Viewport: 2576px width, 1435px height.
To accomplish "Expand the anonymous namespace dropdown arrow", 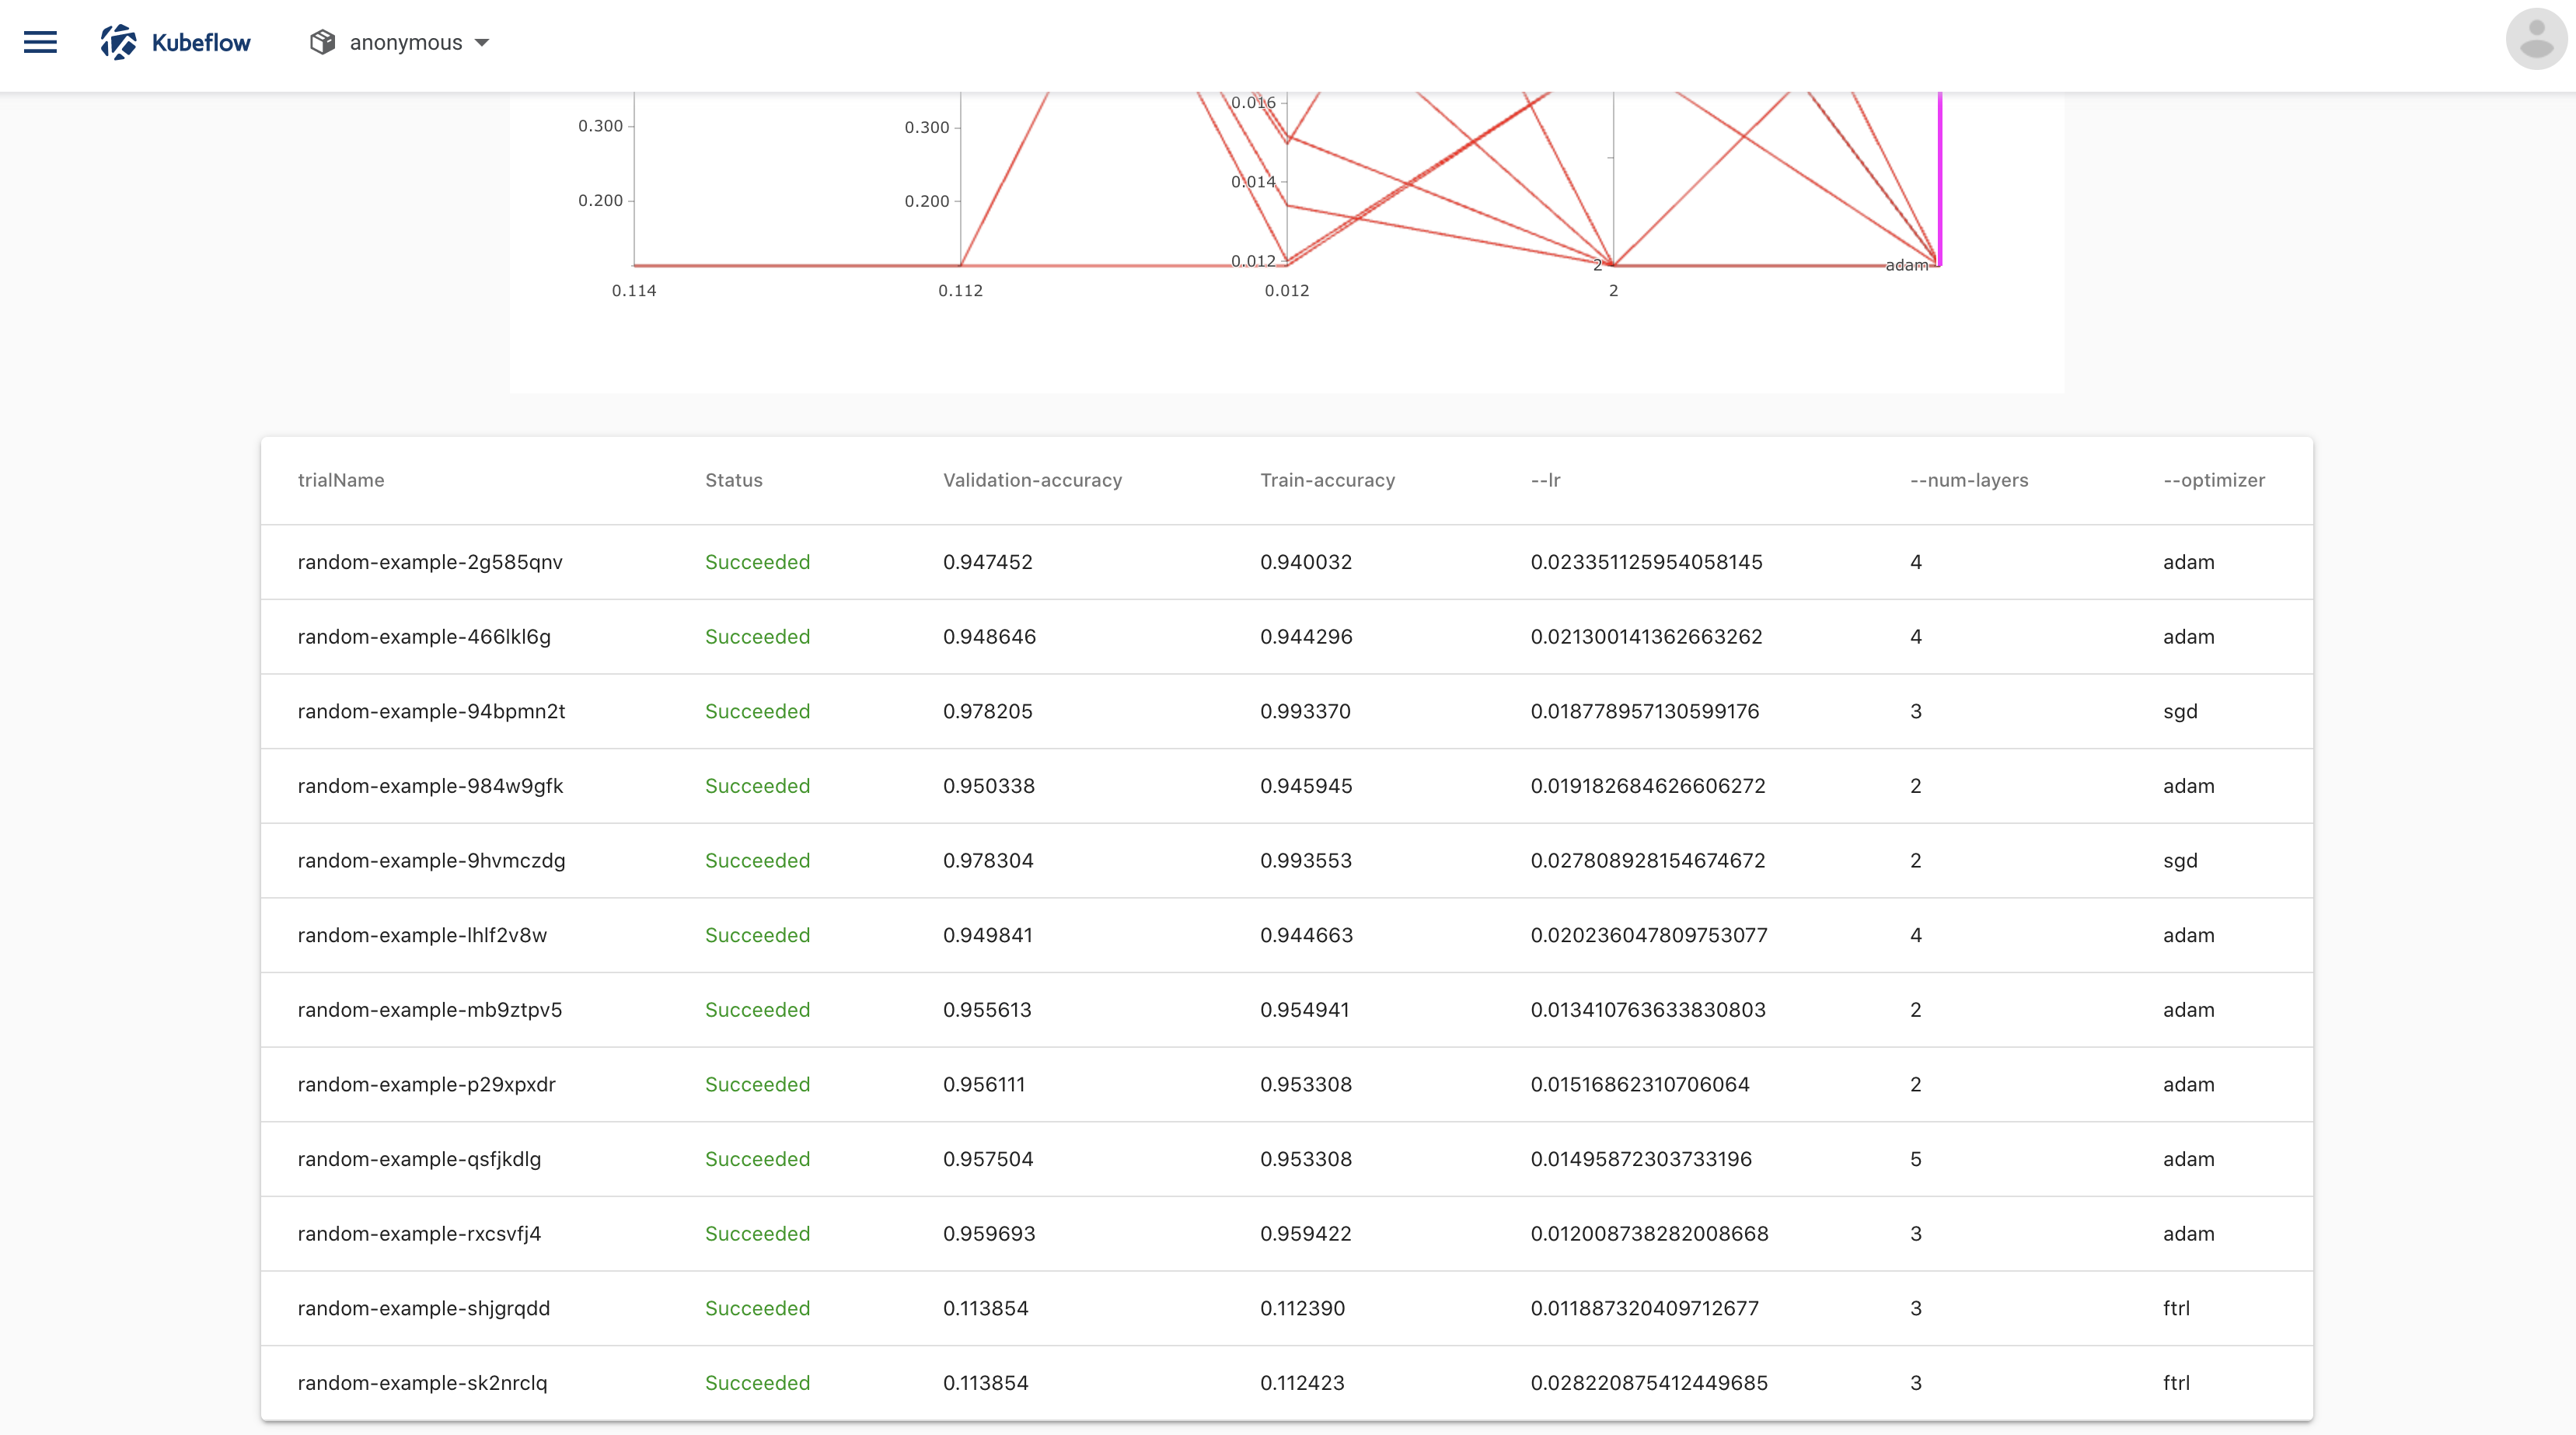I will 482,43.
